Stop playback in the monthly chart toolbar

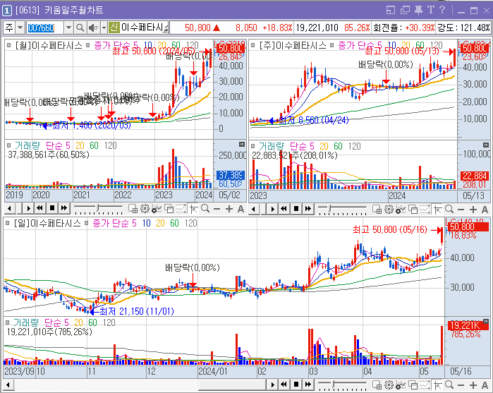click(52, 208)
